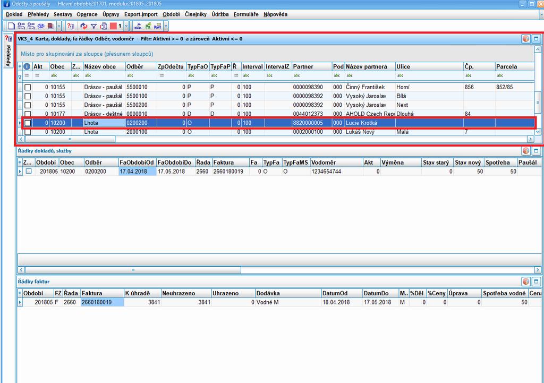Click the refresh arrows toolbar icon
Screen dimensions: 544x383
coord(83,26)
